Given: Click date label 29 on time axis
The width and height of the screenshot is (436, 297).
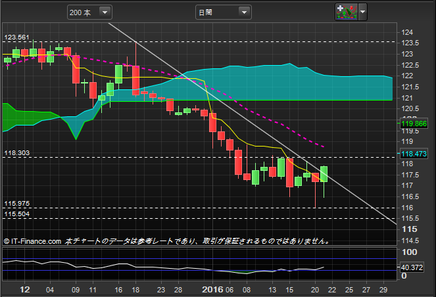Looking at the screenshot, I should (383, 290).
